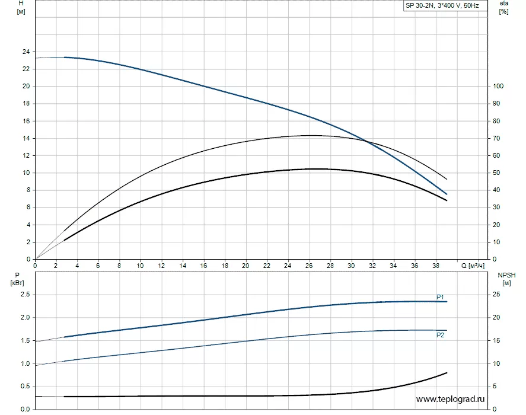Click the 100 tick on eta axis
This screenshot has height=415, width=526.
click(498, 86)
